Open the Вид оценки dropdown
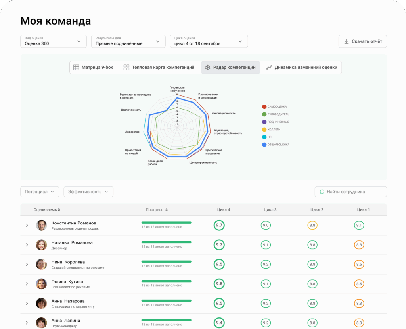 [53, 41]
